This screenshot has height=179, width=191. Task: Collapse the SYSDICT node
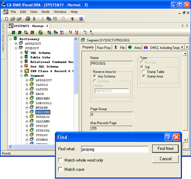[x=16, y=48]
